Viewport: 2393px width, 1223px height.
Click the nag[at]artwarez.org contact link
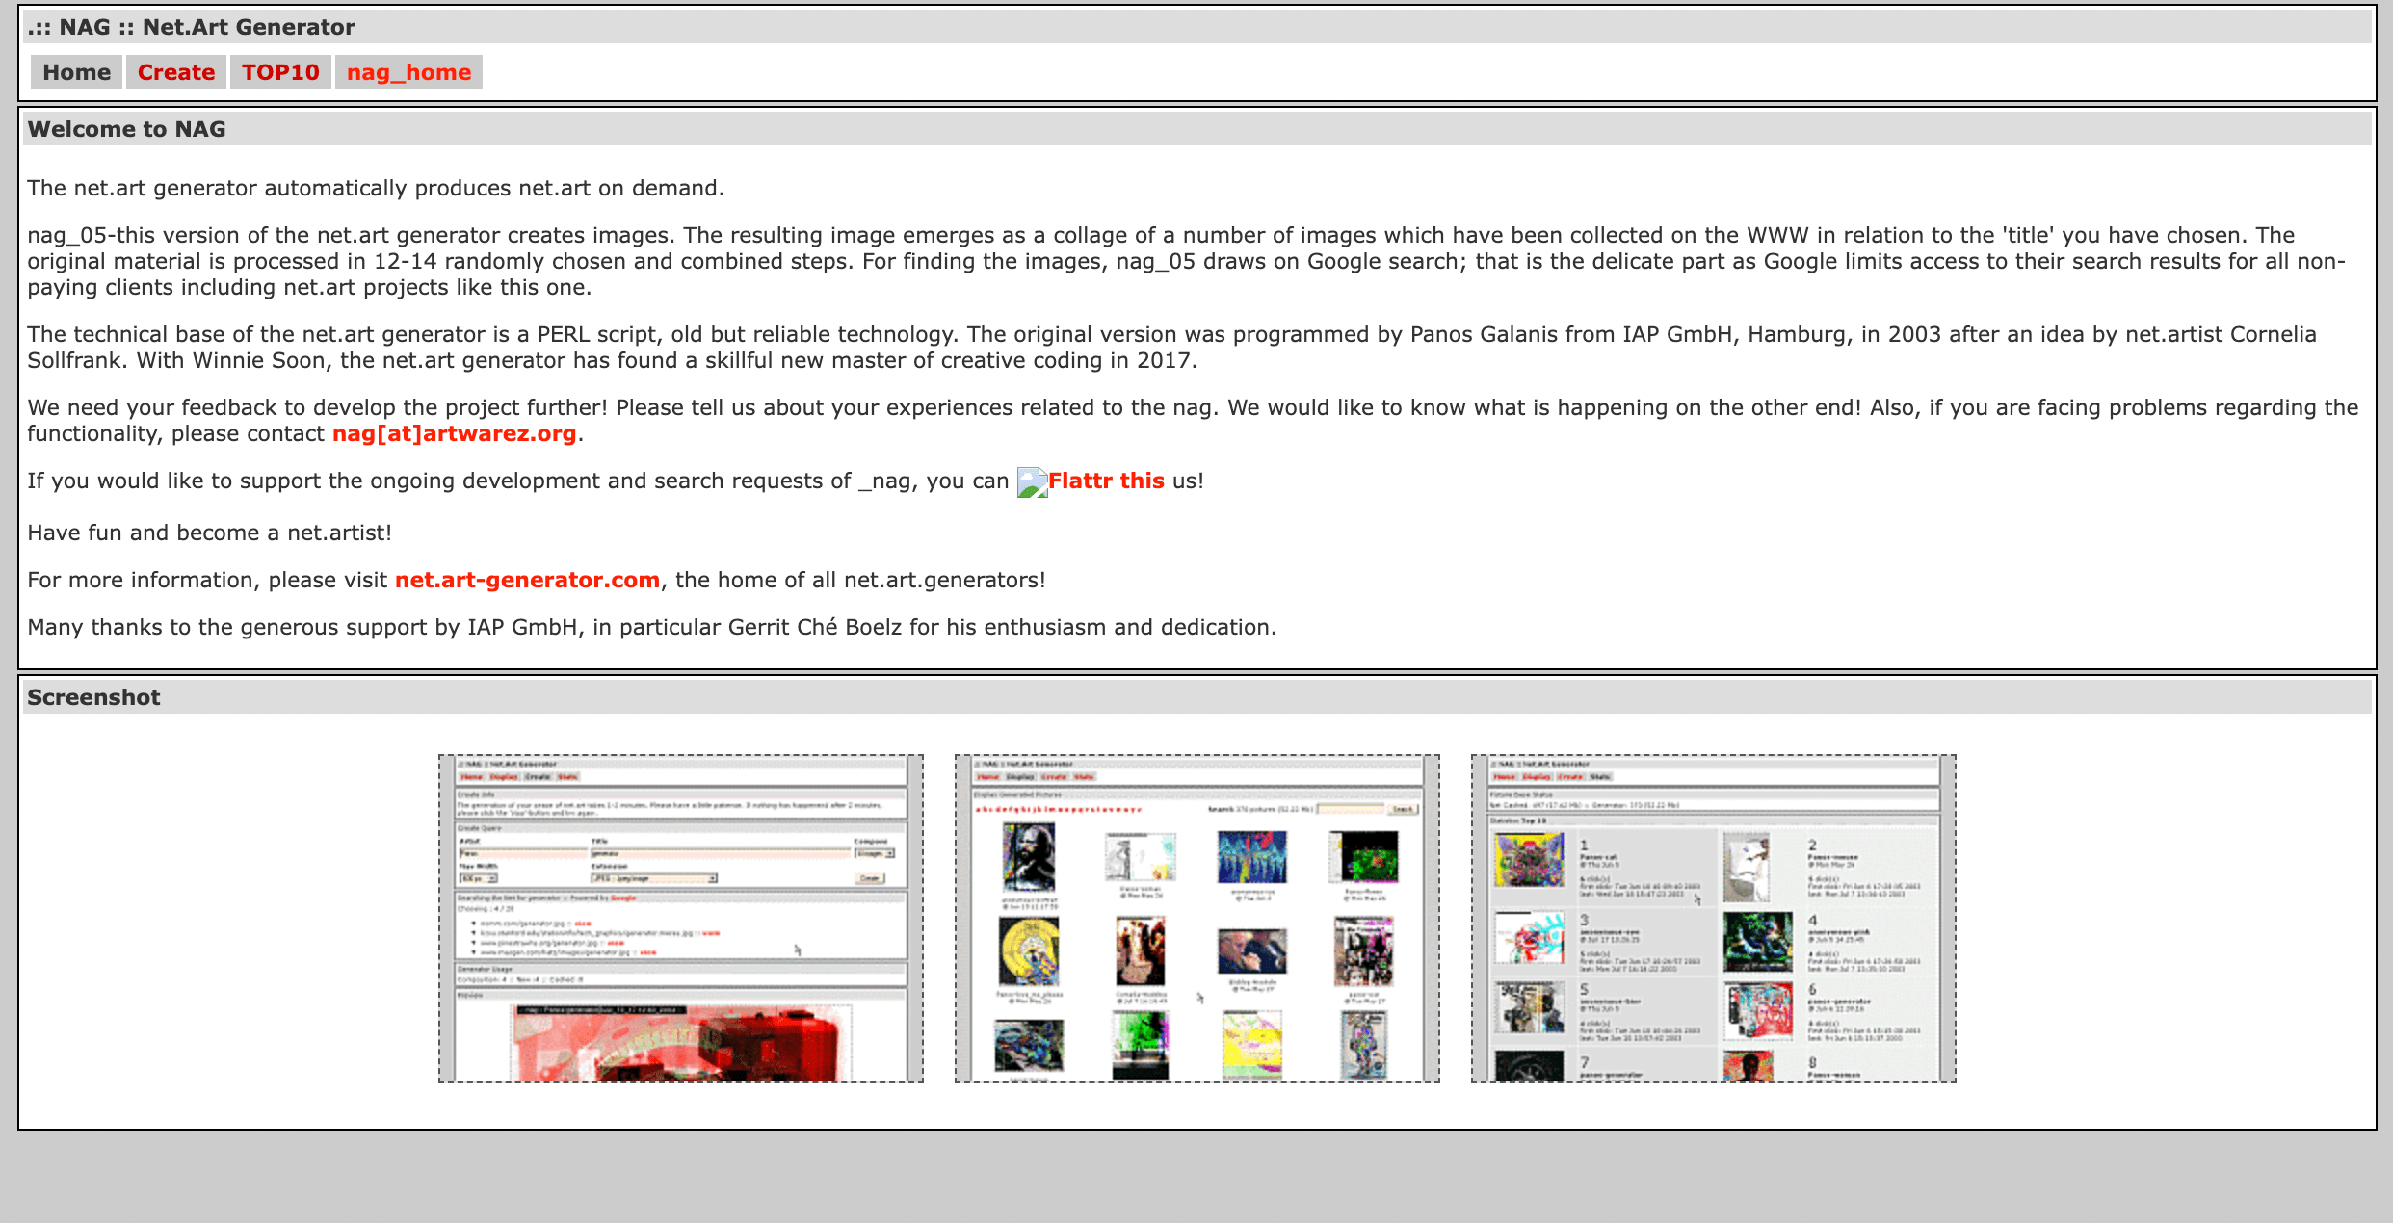454,433
